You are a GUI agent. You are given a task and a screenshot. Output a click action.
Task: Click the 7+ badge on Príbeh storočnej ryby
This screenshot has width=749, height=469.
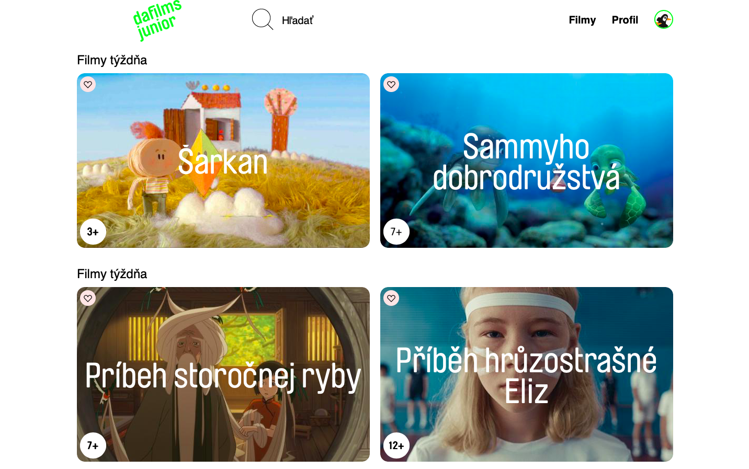coord(93,445)
